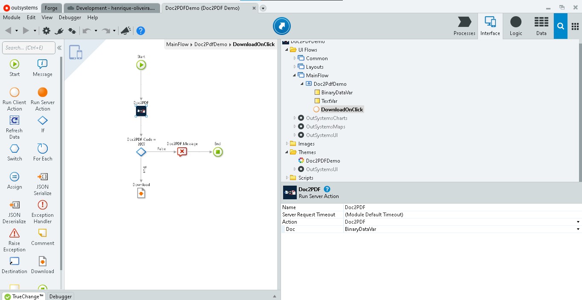Pick the Run Server Action tool

(x=43, y=93)
